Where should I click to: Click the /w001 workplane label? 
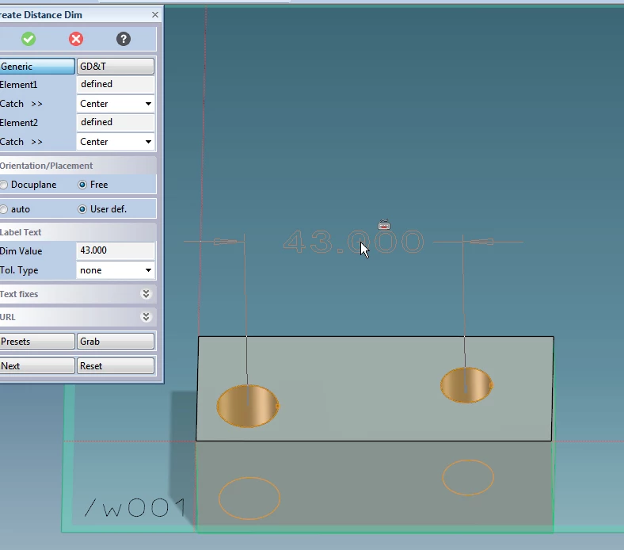[x=135, y=507]
